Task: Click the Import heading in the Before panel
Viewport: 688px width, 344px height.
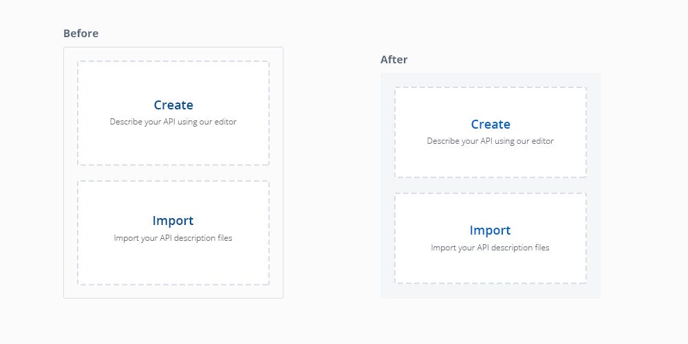Action: (x=173, y=221)
